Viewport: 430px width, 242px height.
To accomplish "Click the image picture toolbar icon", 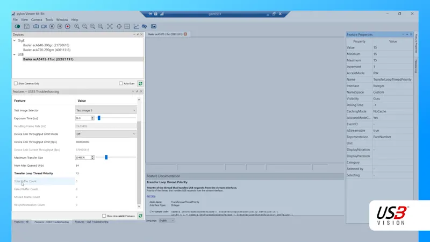I will coord(154,26).
